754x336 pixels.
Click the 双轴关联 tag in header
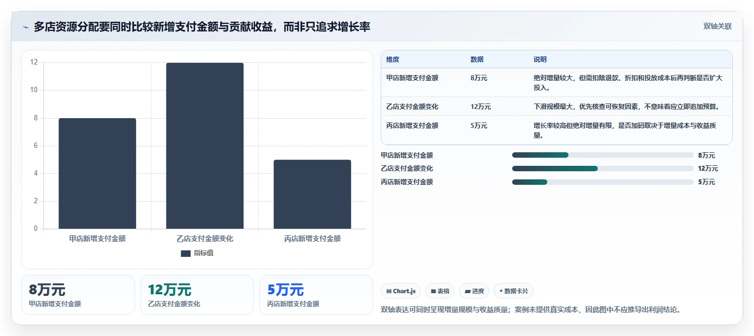pyautogui.click(x=717, y=27)
